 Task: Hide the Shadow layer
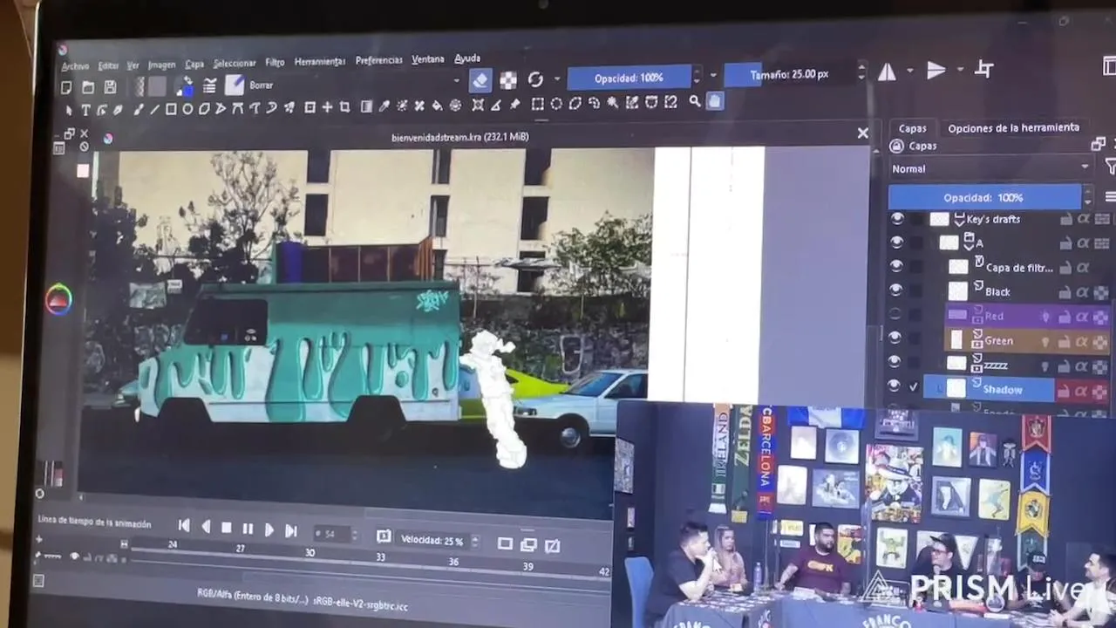pos(895,386)
